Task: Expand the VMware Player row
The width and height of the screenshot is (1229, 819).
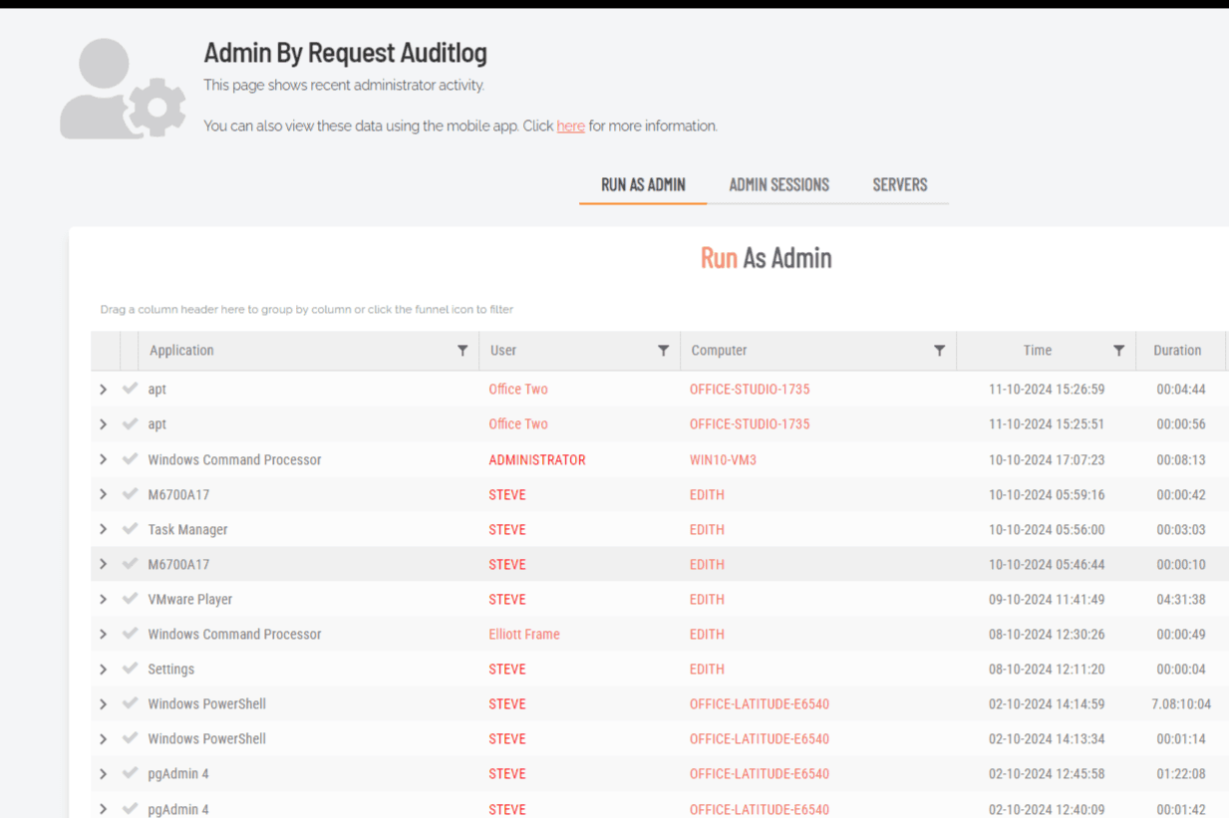Action: pyautogui.click(x=104, y=599)
